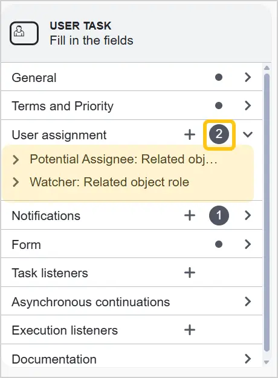Click the Form section dot indicator
This screenshot has width=278, height=378.
click(219, 244)
